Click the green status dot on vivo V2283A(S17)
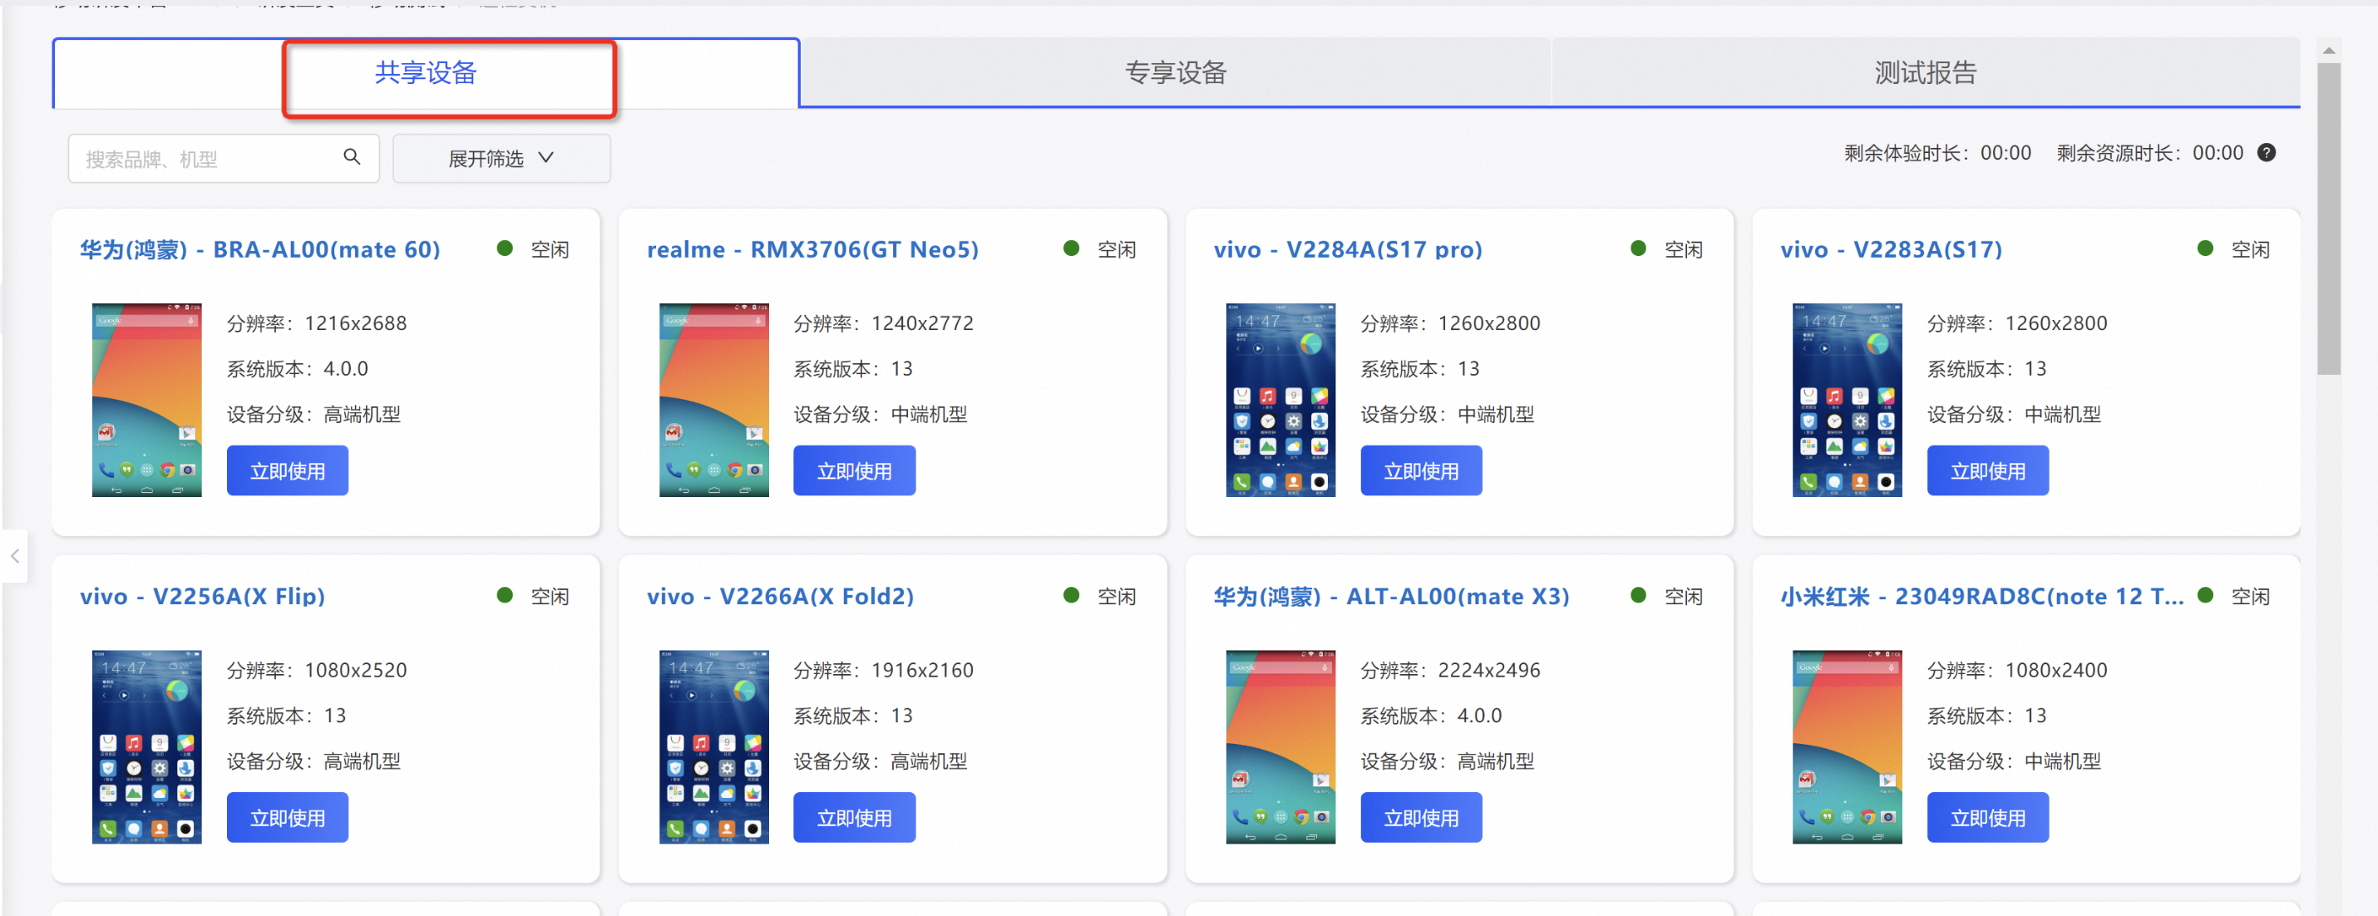 click(2205, 249)
